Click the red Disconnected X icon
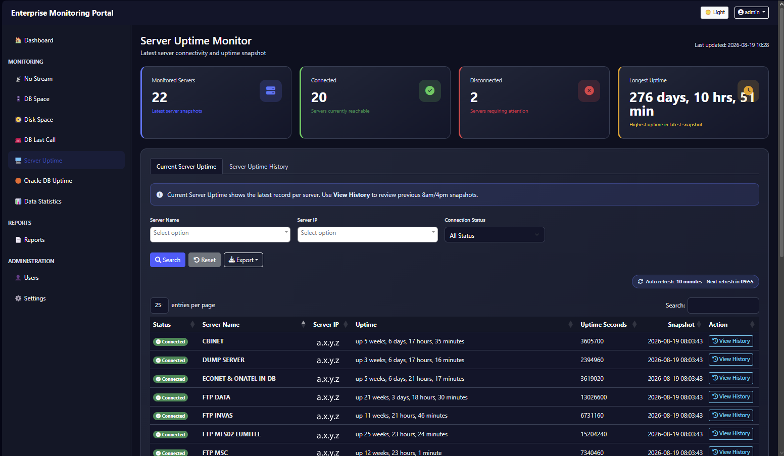 coord(589,91)
